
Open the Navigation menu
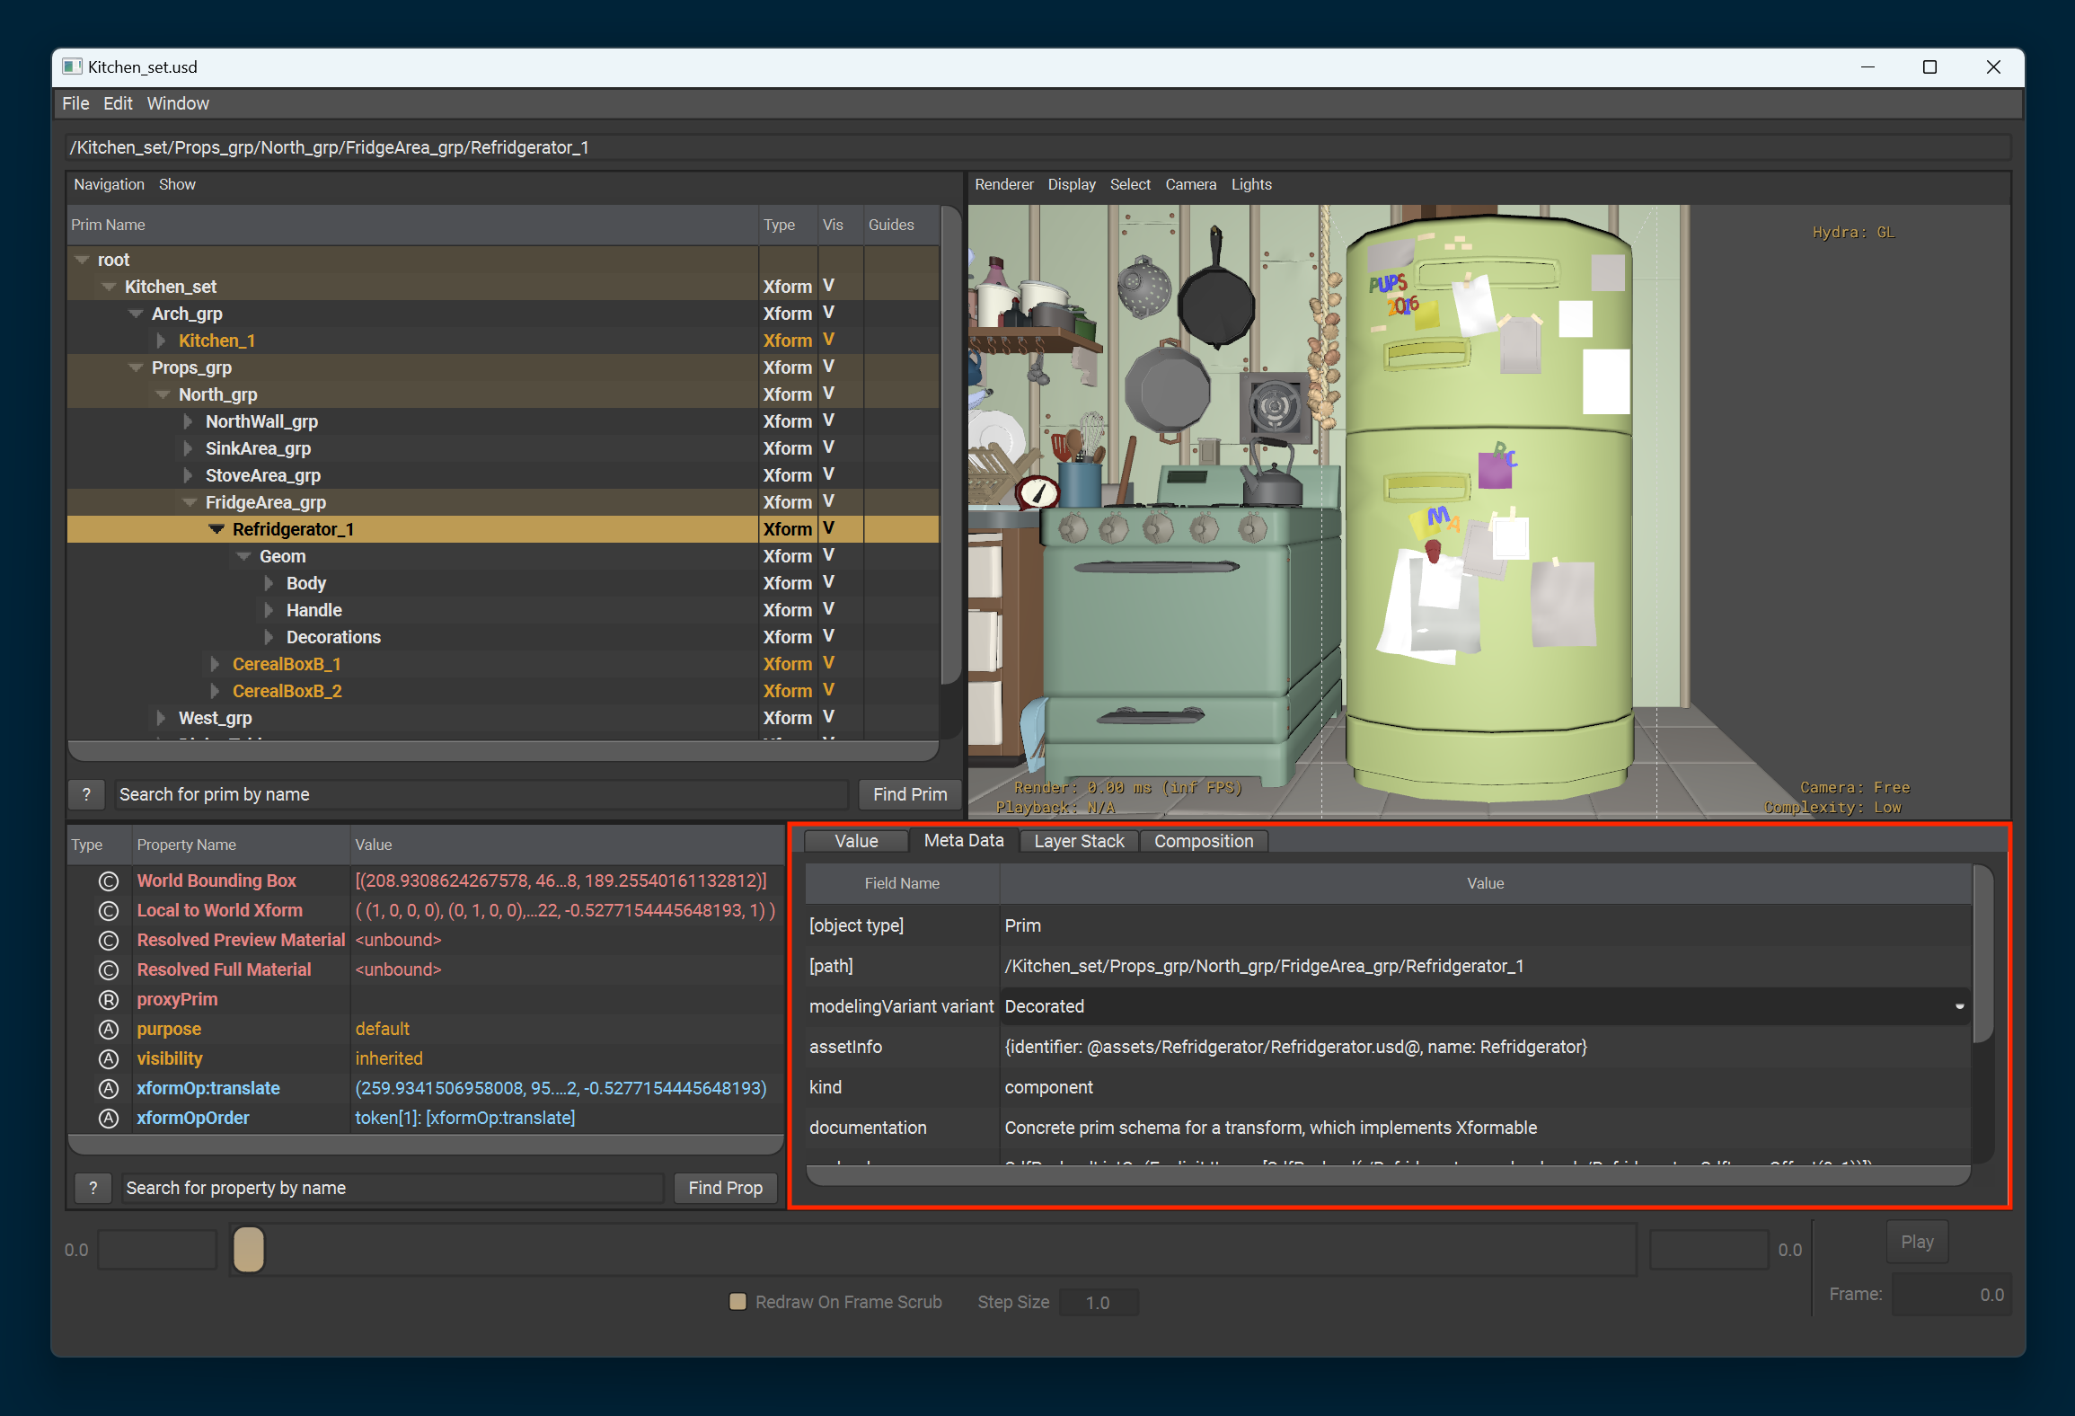click(x=109, y=184)
